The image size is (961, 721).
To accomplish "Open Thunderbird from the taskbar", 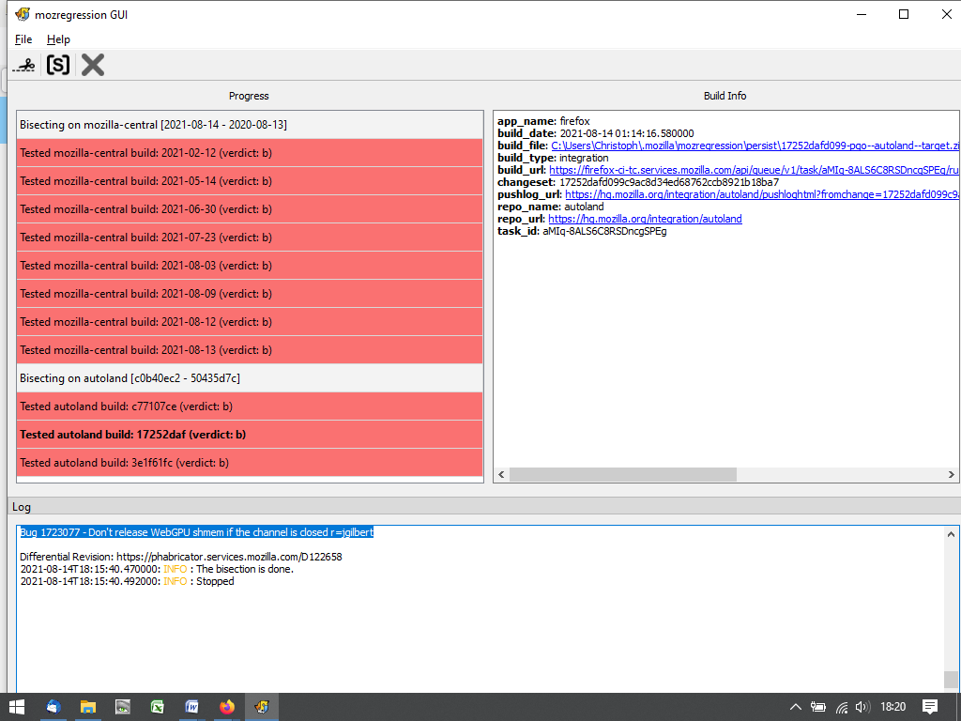I will 53,707.
